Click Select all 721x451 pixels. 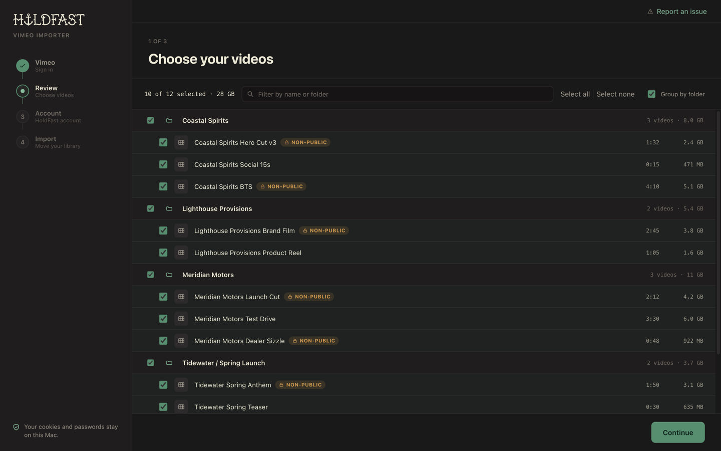(x=575, y=94)
